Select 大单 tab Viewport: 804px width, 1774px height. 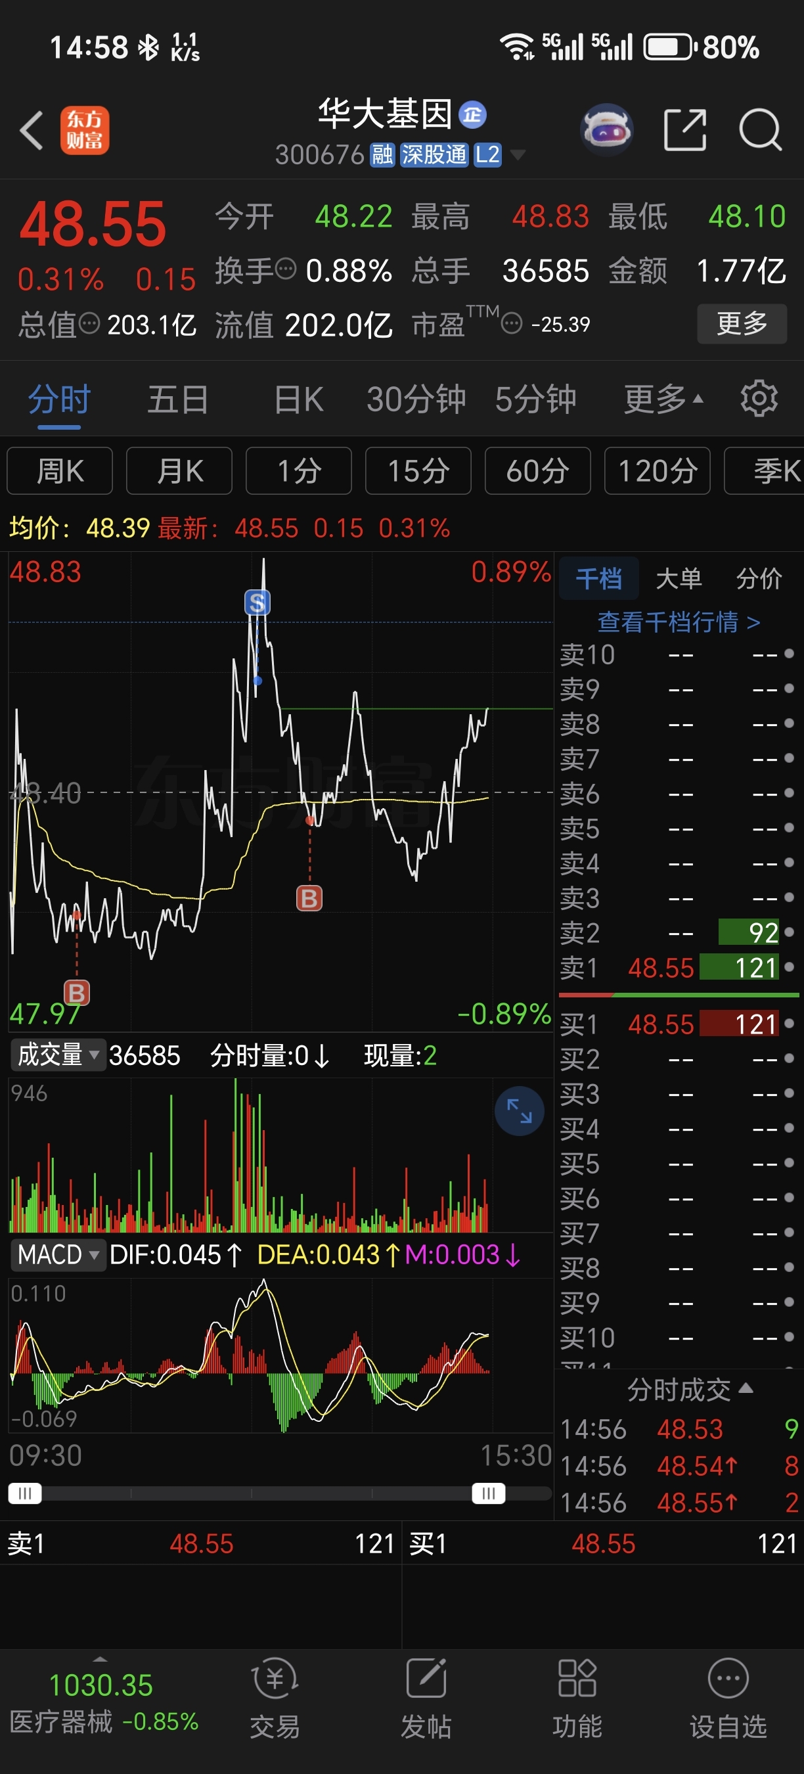tap(679, 578)
